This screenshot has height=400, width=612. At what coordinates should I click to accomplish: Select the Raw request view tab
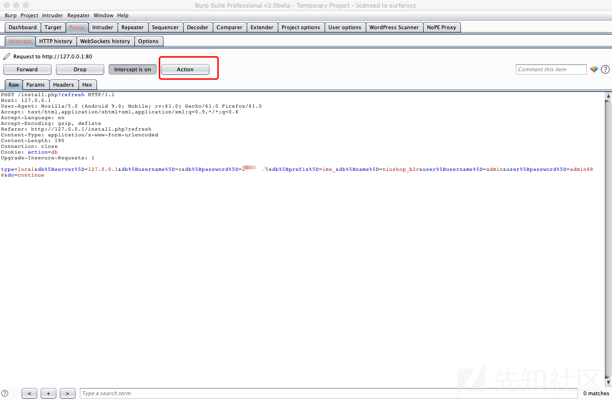coord(14,85)
